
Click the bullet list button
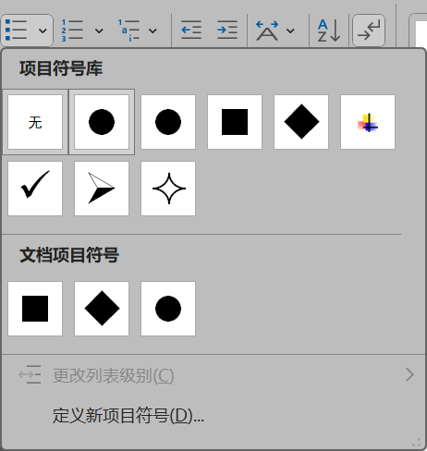[17, 30]
